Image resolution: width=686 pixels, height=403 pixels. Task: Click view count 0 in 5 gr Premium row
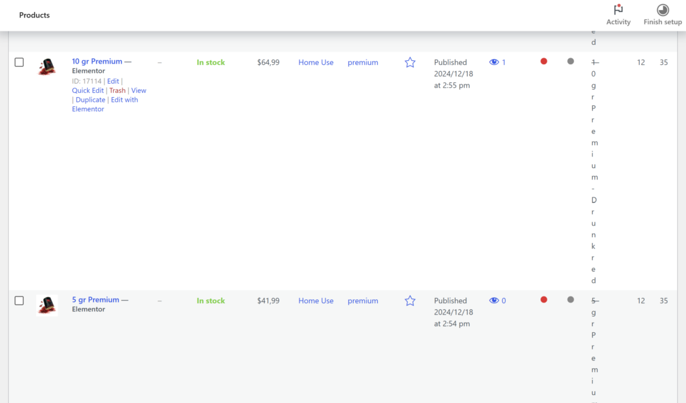504,301
